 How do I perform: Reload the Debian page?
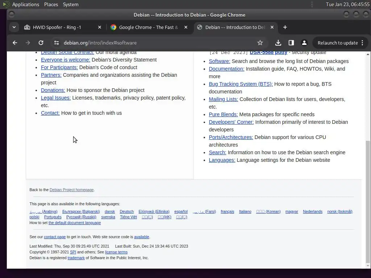[x=41, y=43]
